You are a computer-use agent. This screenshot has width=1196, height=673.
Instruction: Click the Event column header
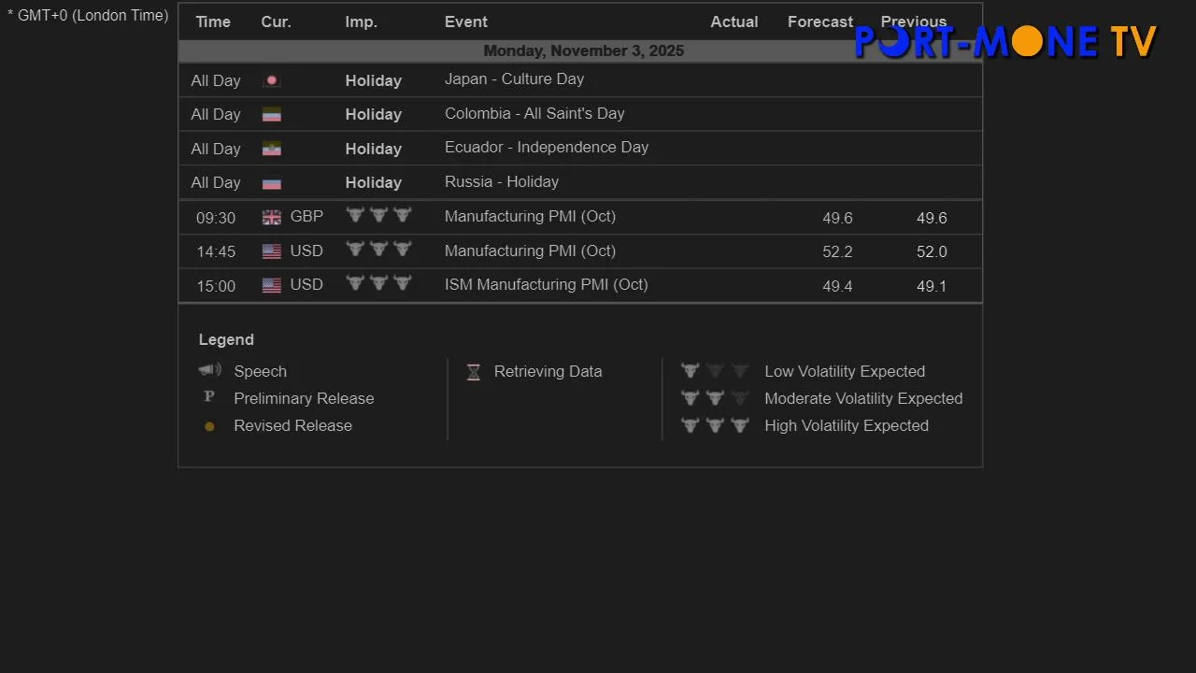coord(466,21)
